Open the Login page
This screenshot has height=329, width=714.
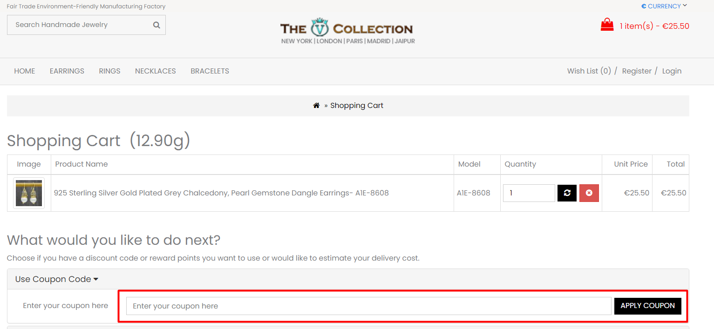(x=671, y=71)
